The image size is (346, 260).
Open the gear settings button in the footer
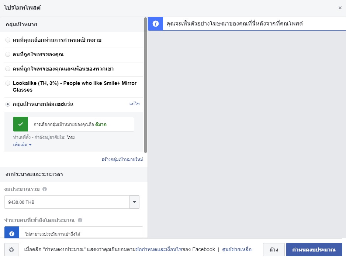click(x=11, y=250)
